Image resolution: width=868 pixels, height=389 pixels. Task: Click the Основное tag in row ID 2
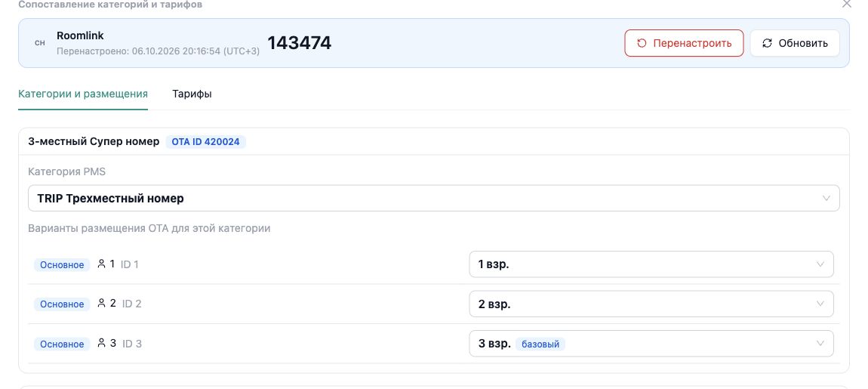[62, 304]
